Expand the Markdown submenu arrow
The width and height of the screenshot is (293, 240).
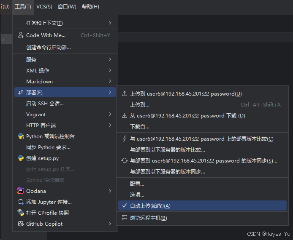(110, 81)
